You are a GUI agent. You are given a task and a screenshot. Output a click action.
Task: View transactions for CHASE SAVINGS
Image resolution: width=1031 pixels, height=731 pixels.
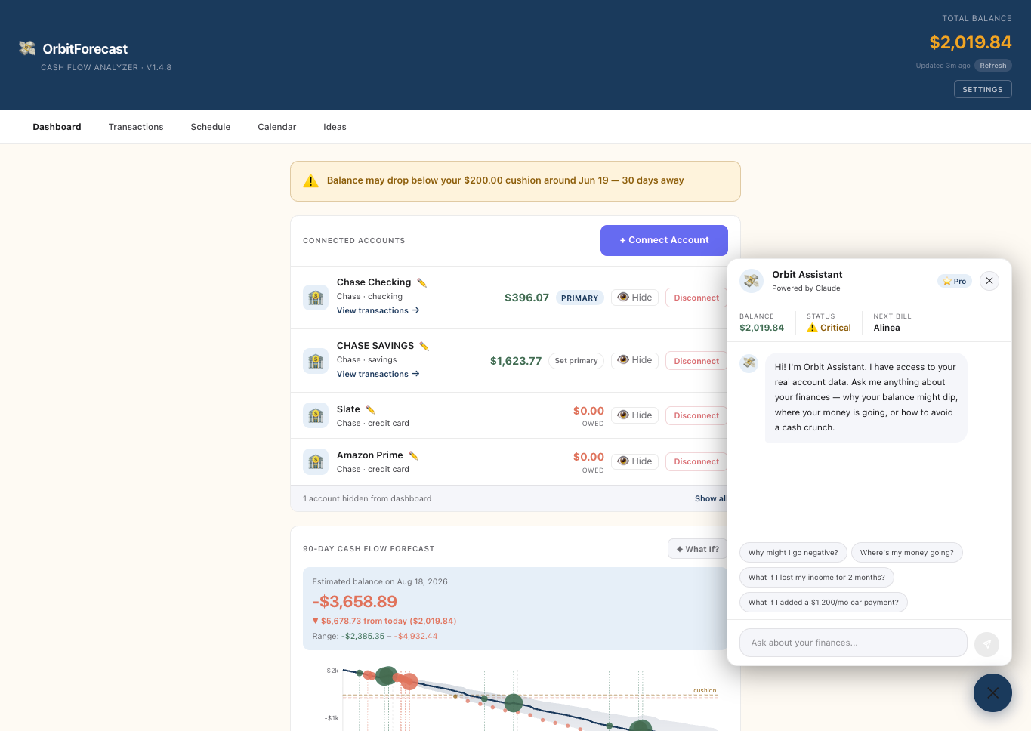[x=378, y=374]
